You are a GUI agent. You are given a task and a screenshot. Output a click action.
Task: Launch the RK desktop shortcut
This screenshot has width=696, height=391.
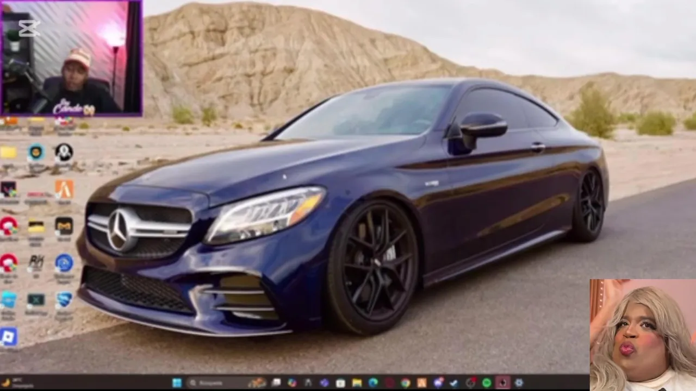point(36,262)
